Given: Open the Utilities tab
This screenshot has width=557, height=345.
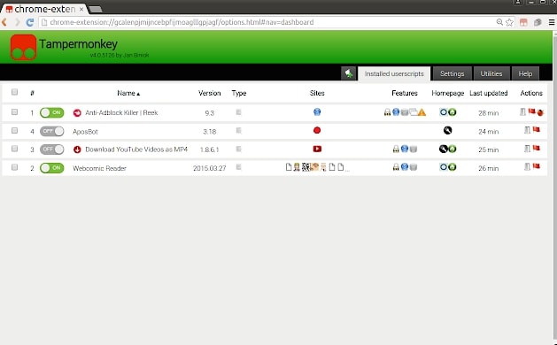Looking at the screenshot, I should click(x=491, y=73).
